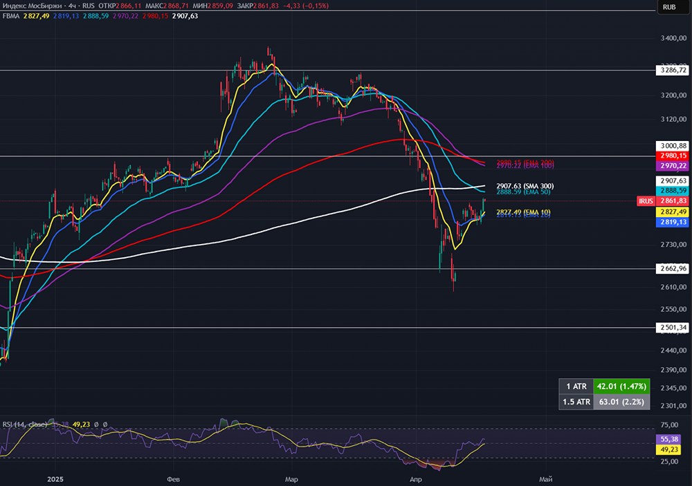
Task: Click the 3 120,00 price scale label
Action: [674, 119]
